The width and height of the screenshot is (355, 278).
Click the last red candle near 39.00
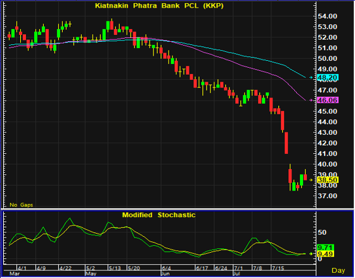305,177
